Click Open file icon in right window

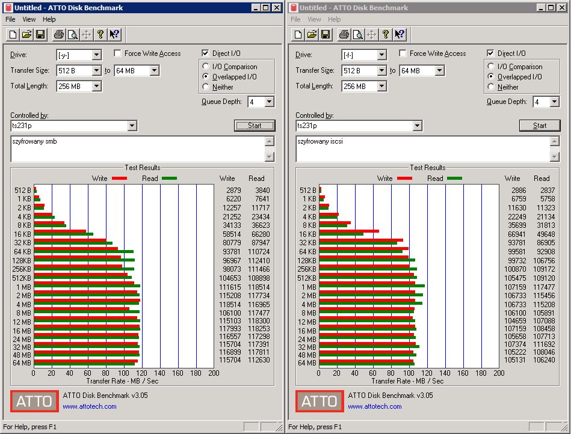(312, 34)
